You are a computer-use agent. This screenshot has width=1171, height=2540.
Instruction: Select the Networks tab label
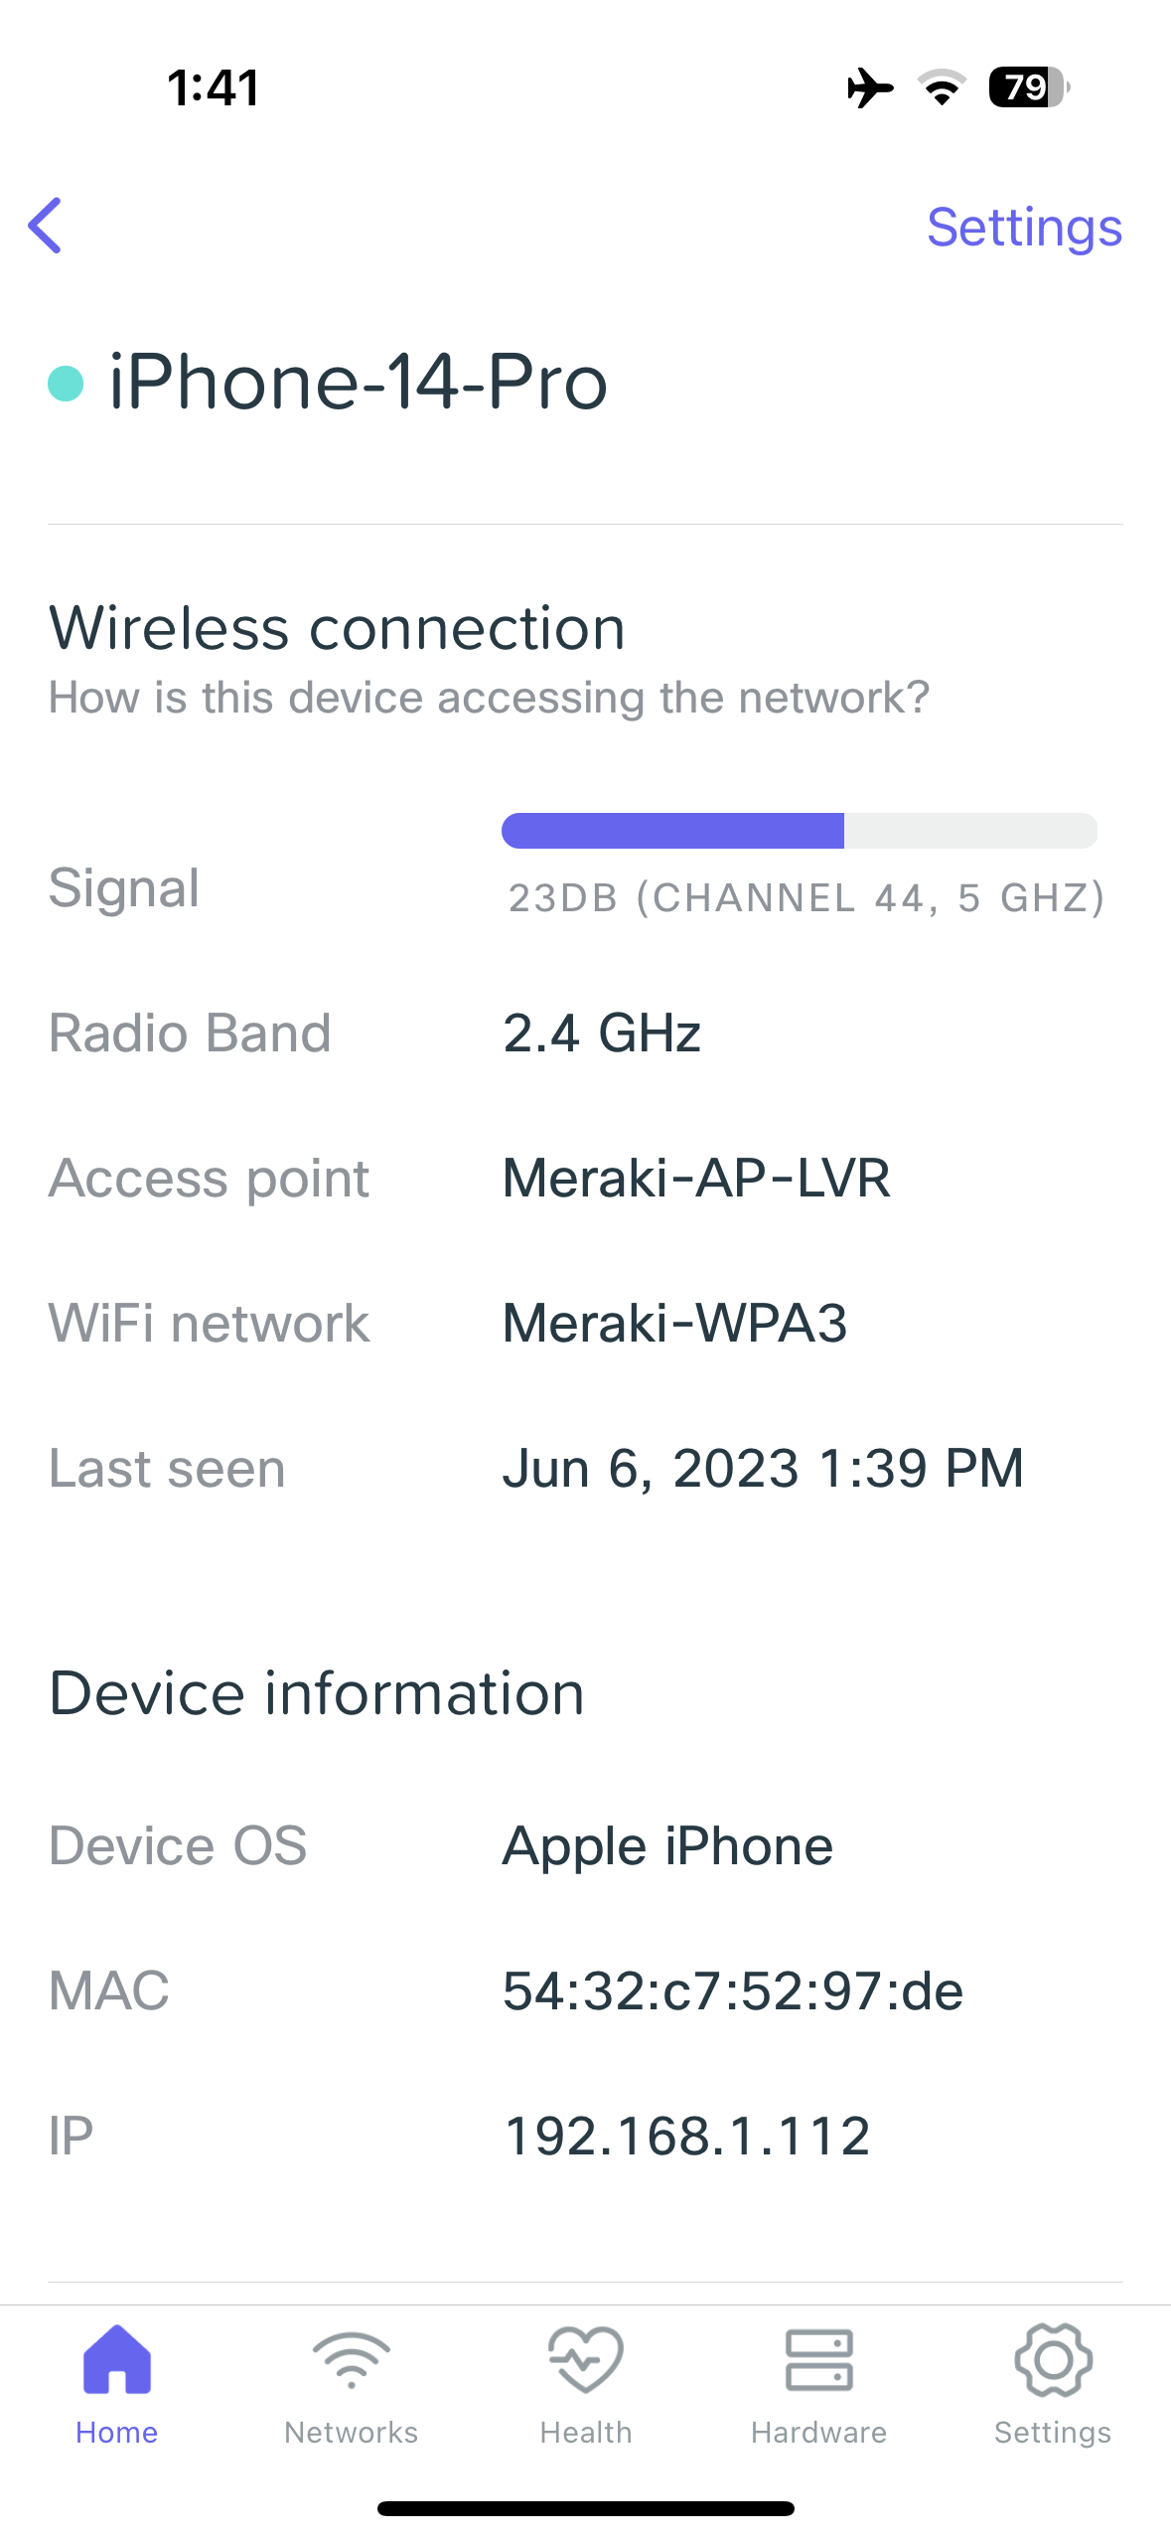pos(351,2433)
